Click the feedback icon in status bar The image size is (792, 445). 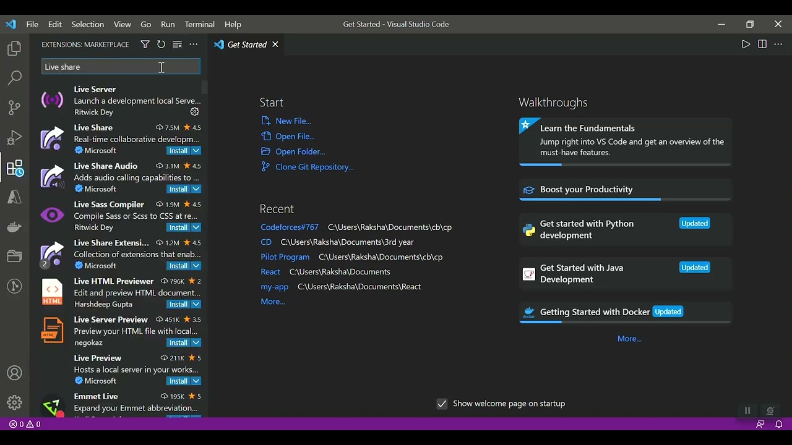[760, 425]
